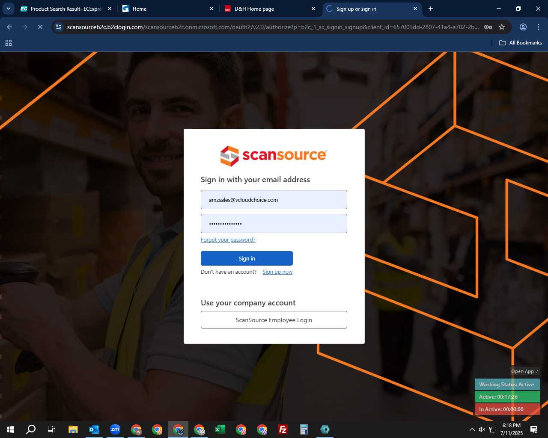
Task: Click the Working Status: Active bar
Action: click(507, 385)
